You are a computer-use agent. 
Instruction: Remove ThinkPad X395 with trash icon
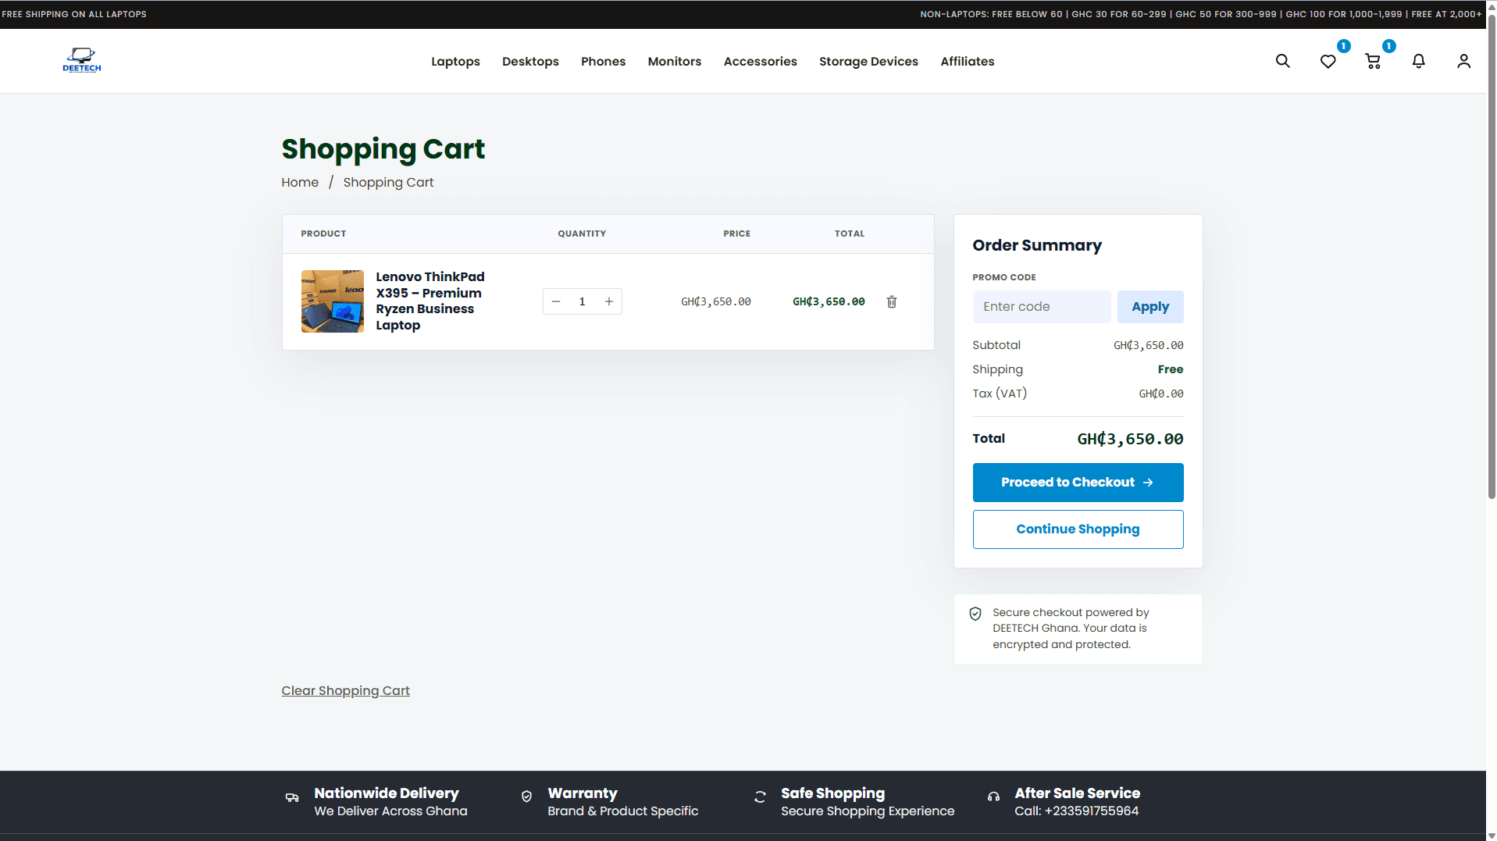pos(892,301)
